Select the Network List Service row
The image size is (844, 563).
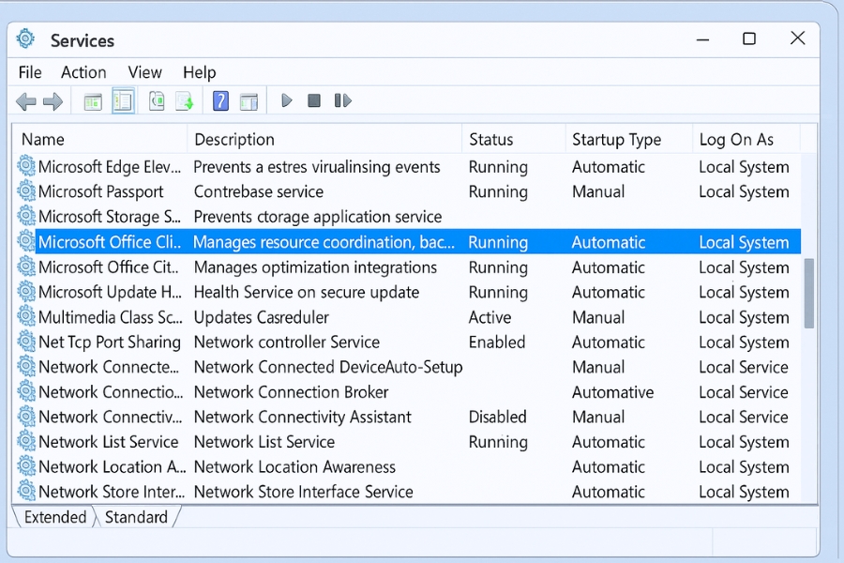(x=108, y=442)
